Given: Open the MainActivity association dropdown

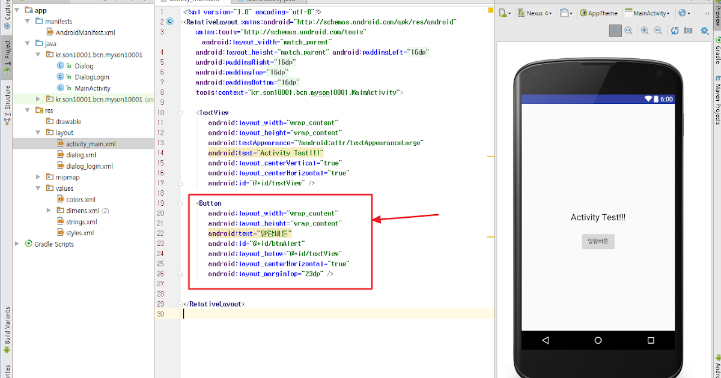Looking at the screenshot, I should [x=647, y=13].
